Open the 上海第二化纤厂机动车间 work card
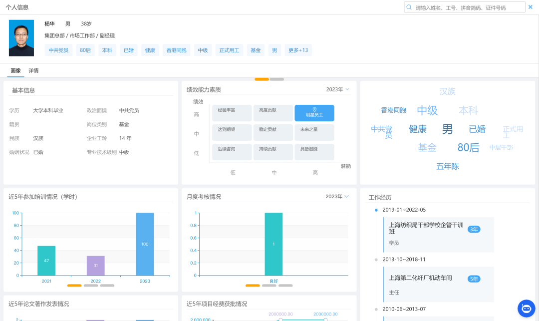Viewport: 539px width, 321px height. (439, 285)
